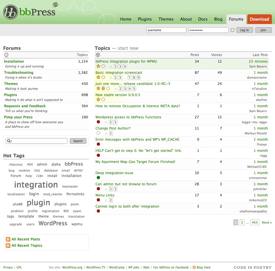Click the password input field
The image size is (275, 271).
[x=209, y=30]
